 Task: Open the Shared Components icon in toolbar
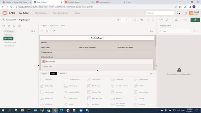[177, 20]
